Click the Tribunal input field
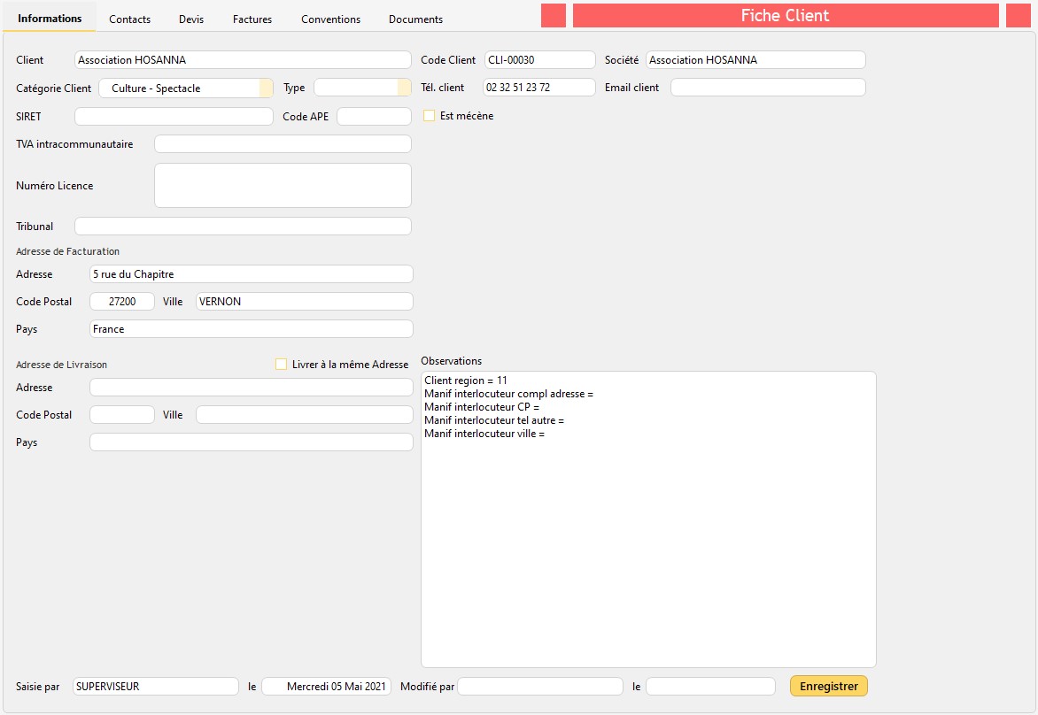Screen dimensions: 1038x715 click(x=243, y=227)
